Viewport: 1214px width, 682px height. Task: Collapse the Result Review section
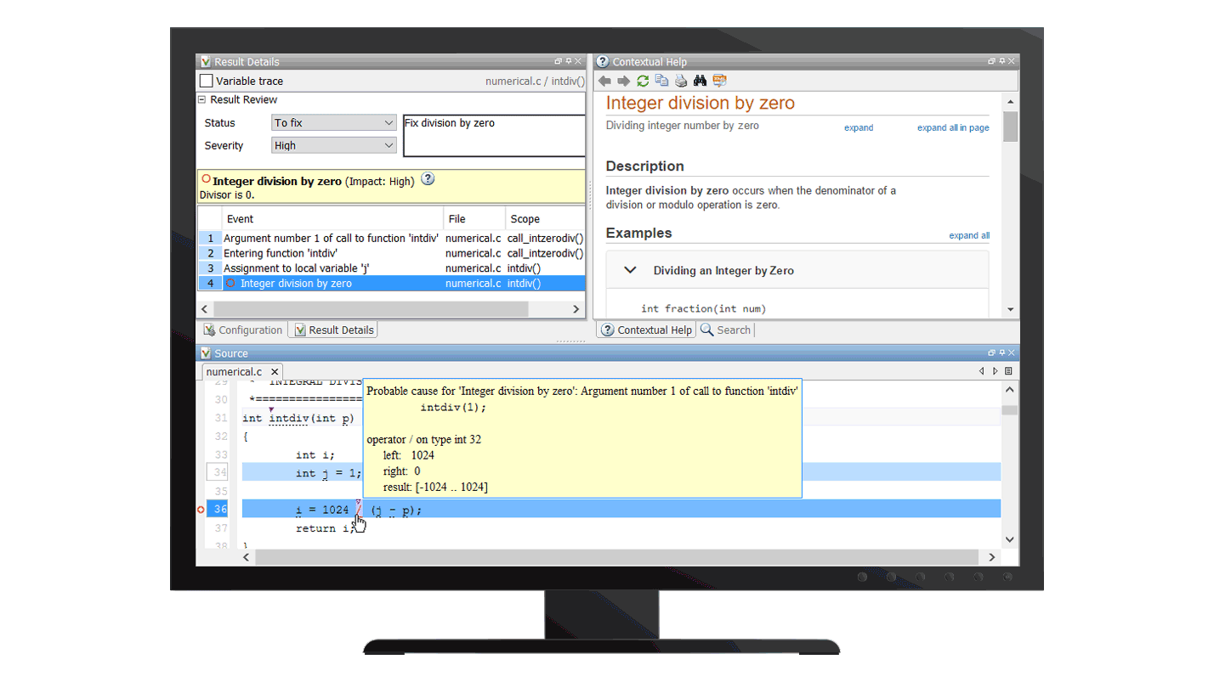tap(202, 99)
